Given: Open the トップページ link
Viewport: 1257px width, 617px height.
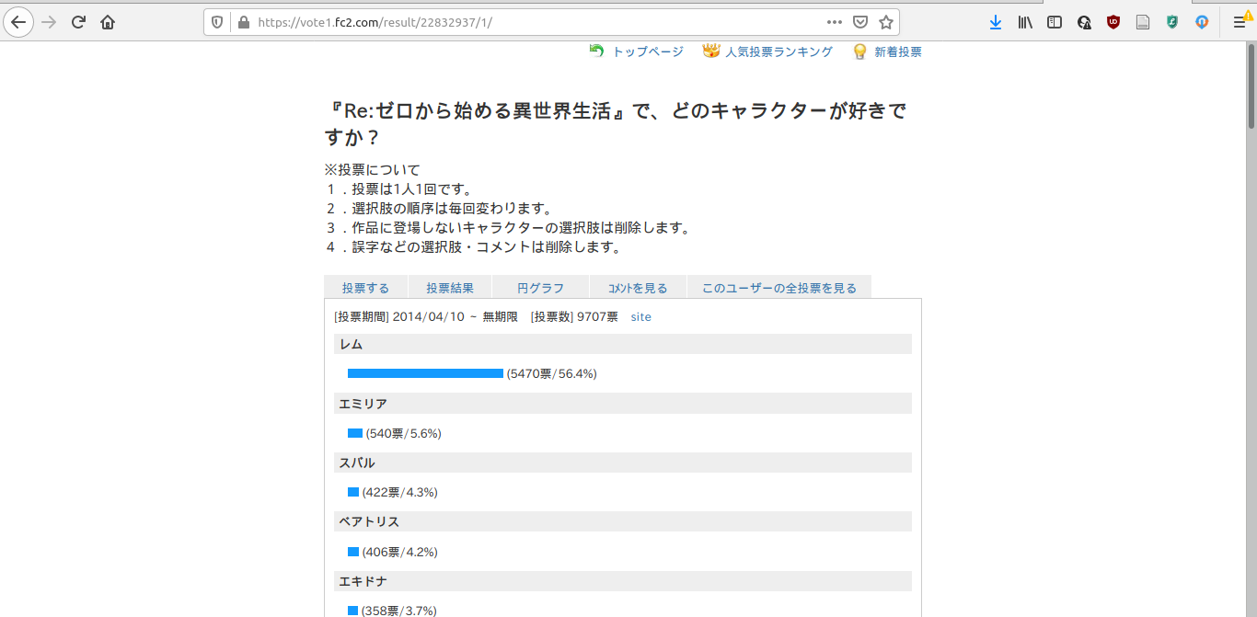Looking at the screenshot, I should tap(648, 52).
